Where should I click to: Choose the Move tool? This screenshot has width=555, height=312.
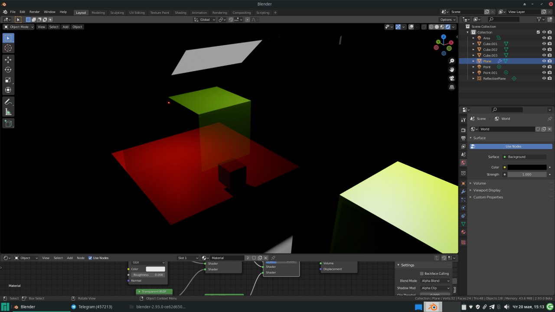click(x=8, y=59)
